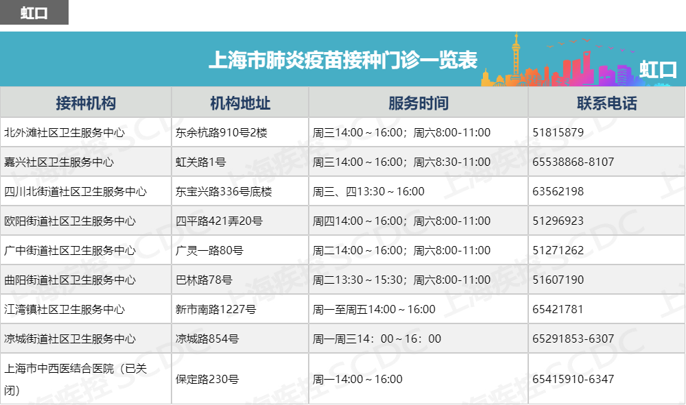Click phone number 51607190
Image resolution: width=686 pixels, height=405 pixels.
point(558,280)
